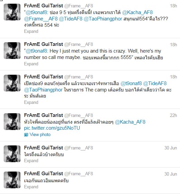180x194 pixels.
Task: Click the 22h timestamp
Action: [x=173, y=116]
